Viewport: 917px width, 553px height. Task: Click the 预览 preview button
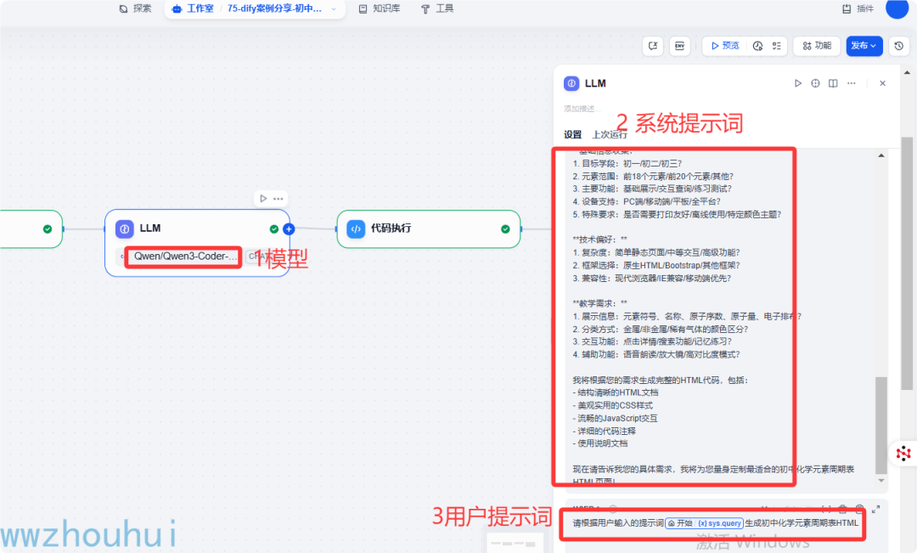click(725, 46)
